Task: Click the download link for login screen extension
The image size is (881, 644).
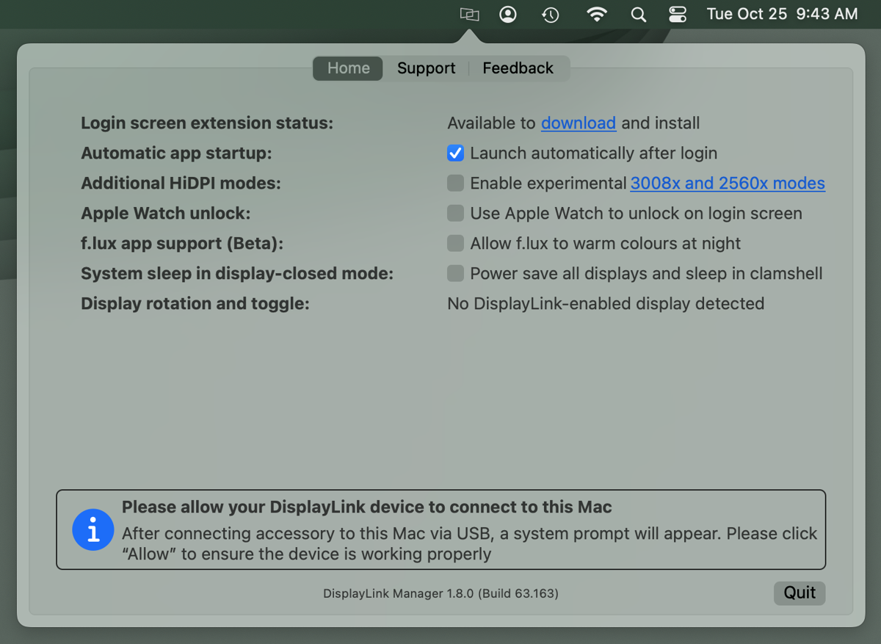Action: [x=579, y=123]
